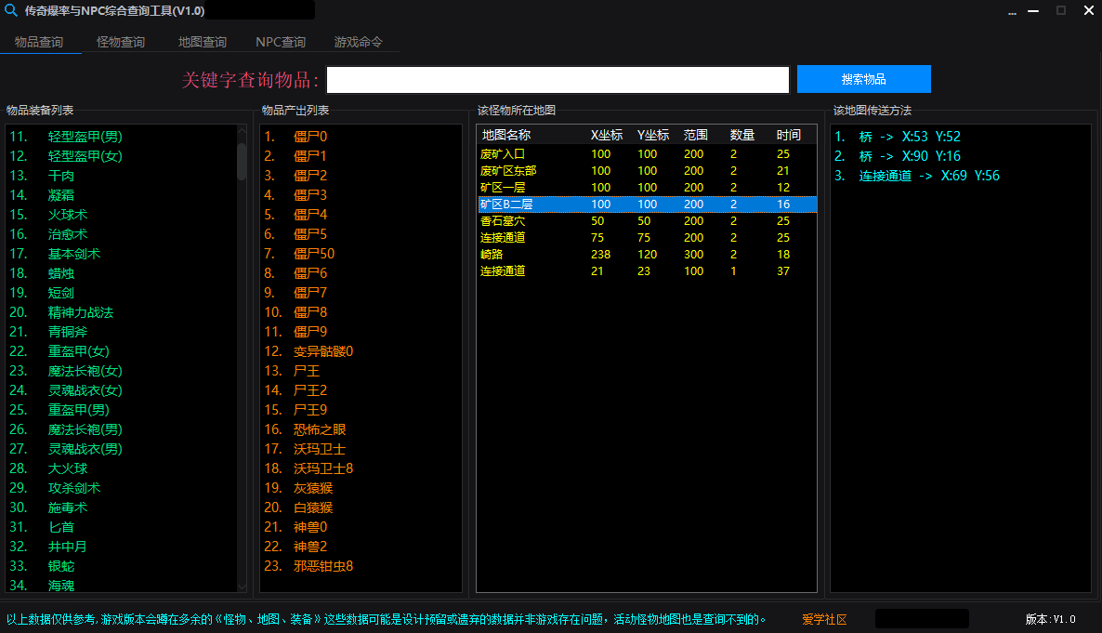The image size is (1102, 633).
Task: Select monster 神兽2
Action: coord(310,547)
